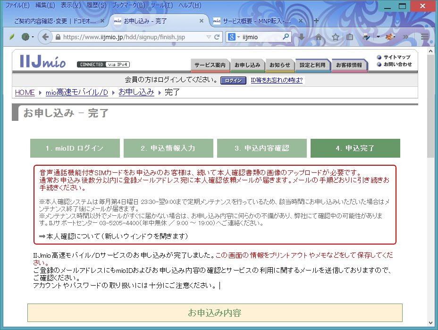Image resolution: width=438 pixels, height=330 pixels.
Task: Click the CONNECTED via IPv4 badge
Action: [x=103, y=65]
